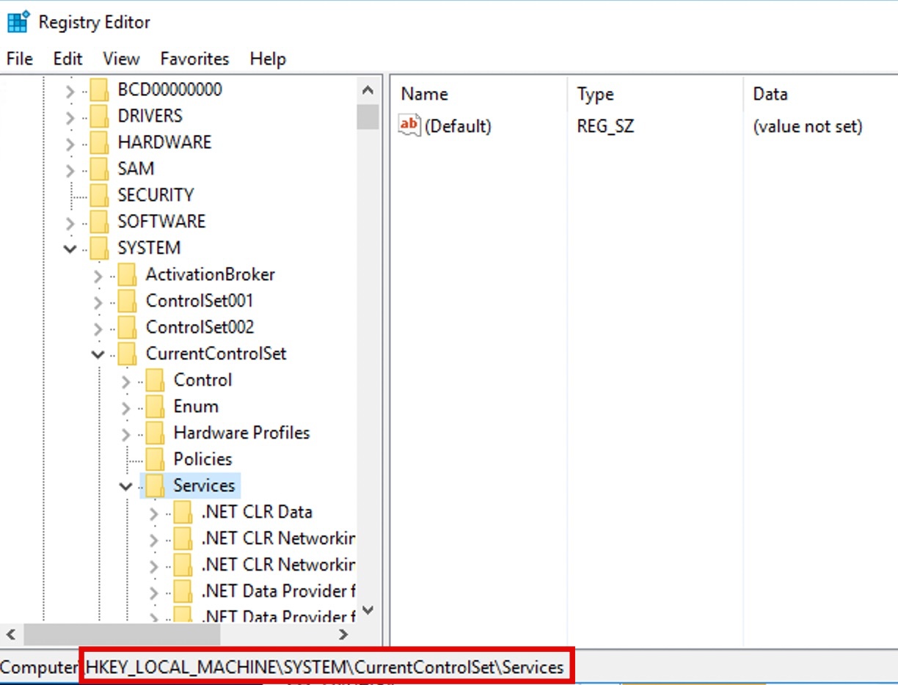The image size is (898, 685).
Task: Expand the HARDWARE key
Action: pyautogui.click(x=70, y=144)
